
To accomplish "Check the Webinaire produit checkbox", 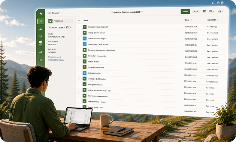I will (79, 72).
